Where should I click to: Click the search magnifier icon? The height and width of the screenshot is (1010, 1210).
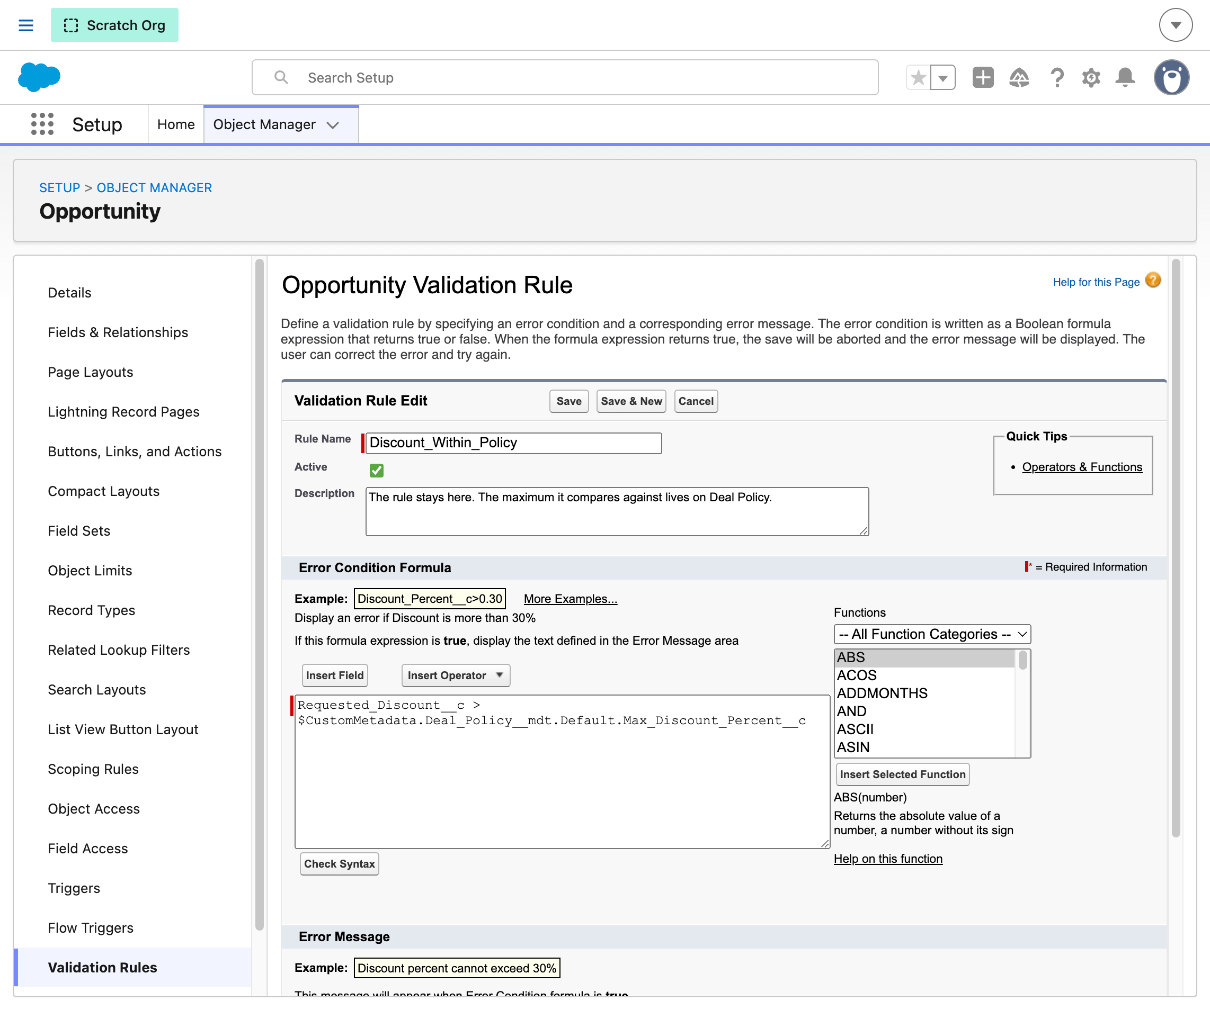[281, 77]
